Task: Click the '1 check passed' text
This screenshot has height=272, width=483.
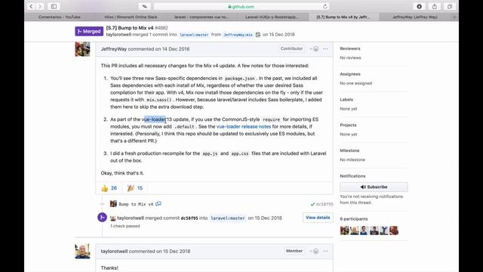Action: 125,226
